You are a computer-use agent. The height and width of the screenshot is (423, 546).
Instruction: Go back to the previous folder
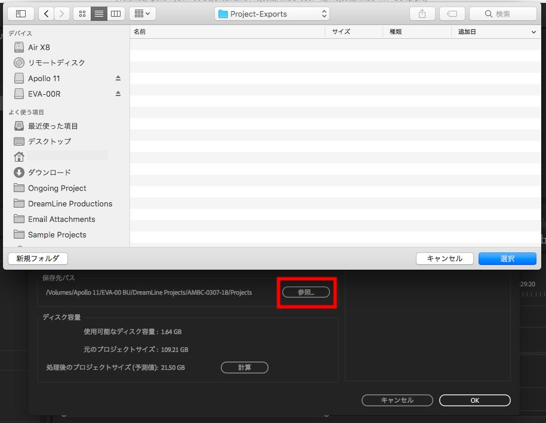[x=47, y=14]
